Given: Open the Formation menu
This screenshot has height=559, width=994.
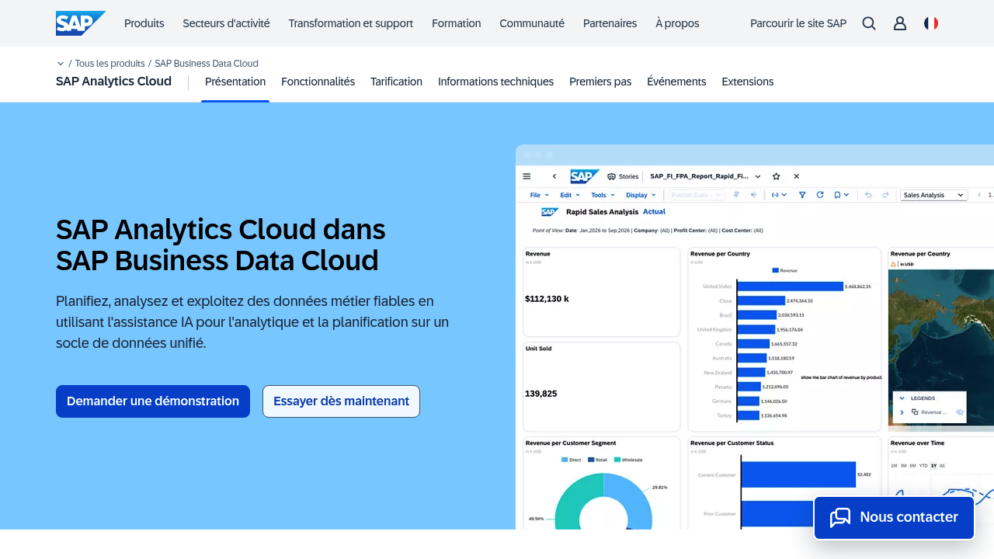Looking at the screenshot, I should (457, 23).
